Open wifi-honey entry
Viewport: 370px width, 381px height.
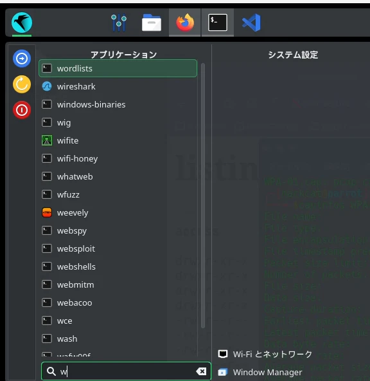pos(118,158)
